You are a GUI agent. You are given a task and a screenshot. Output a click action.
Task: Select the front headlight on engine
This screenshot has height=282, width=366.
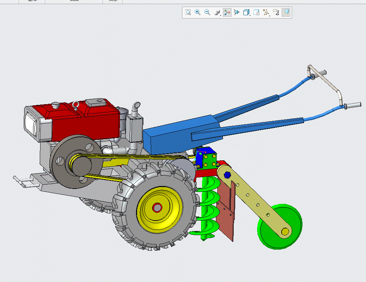(31, 124)
